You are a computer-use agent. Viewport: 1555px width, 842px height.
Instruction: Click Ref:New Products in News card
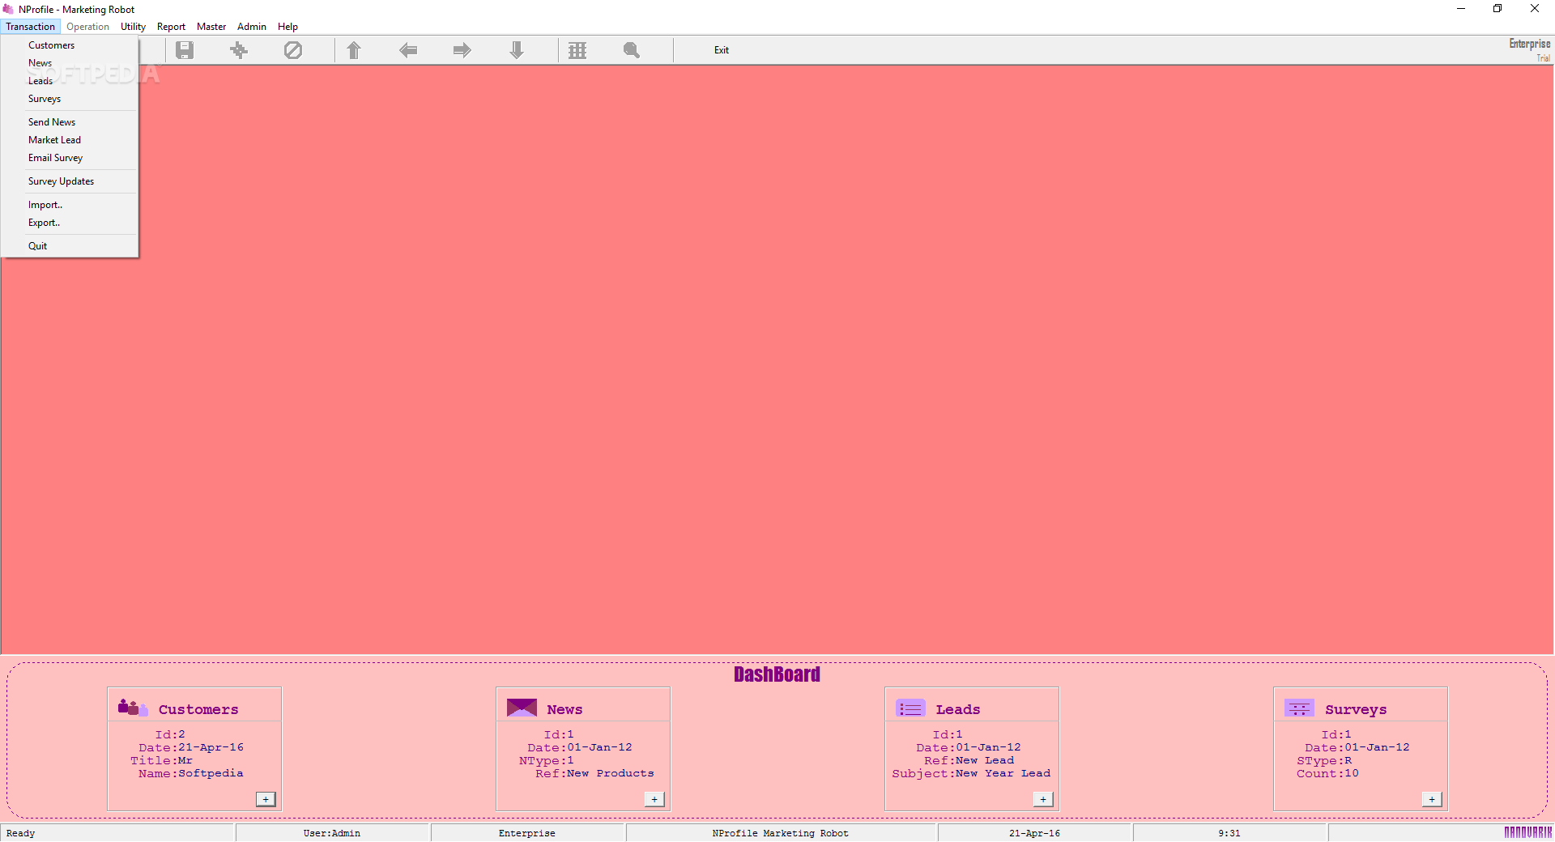[594, 773]
